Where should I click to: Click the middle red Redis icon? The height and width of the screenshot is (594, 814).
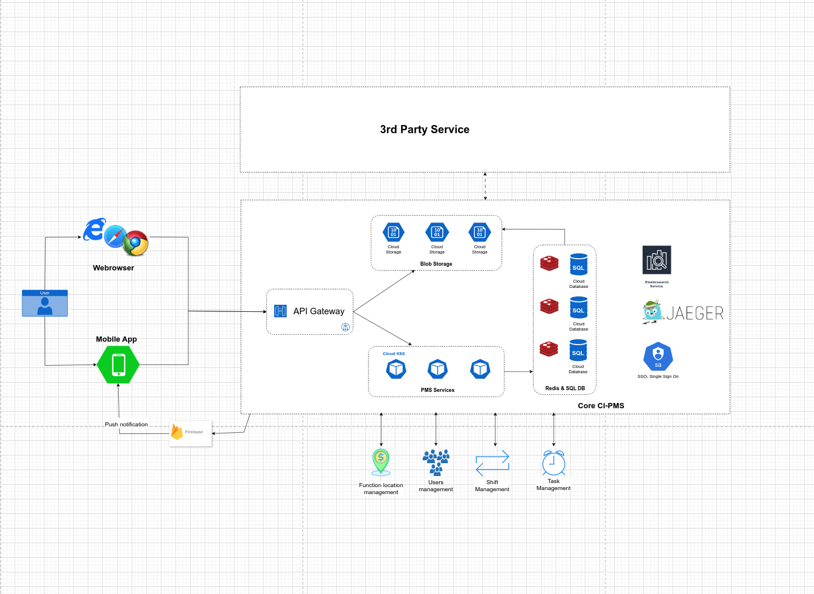[x=549, y=306]
